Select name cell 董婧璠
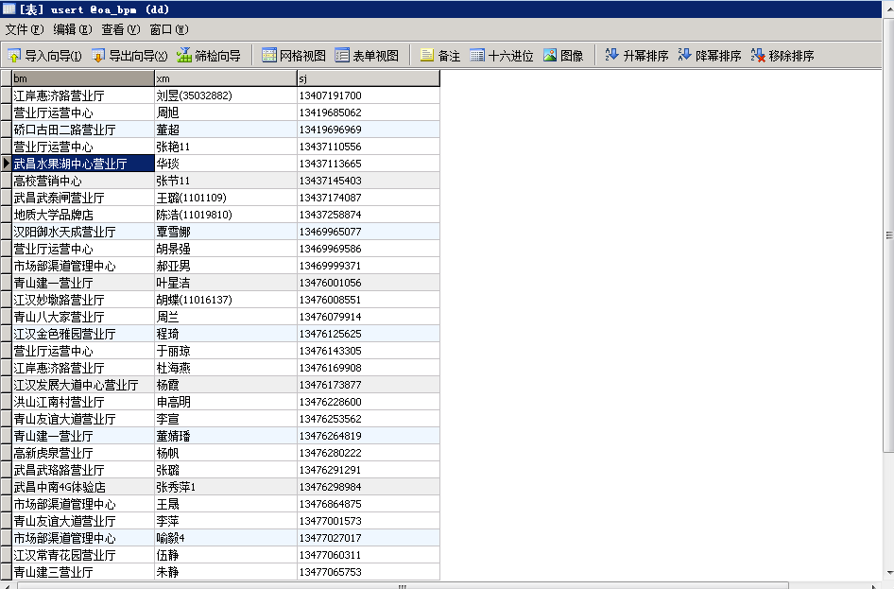This screenshot has height=589, width=894. pyautogui.click(x=226, y=436)
